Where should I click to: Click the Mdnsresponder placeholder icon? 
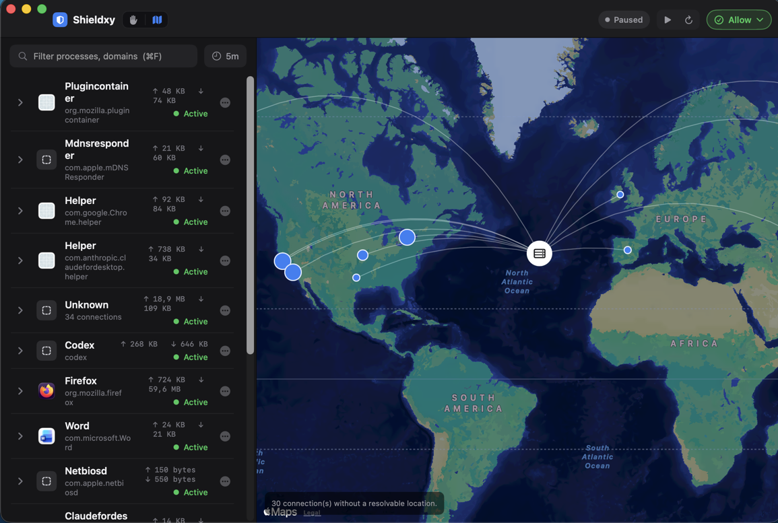point(46,160)
